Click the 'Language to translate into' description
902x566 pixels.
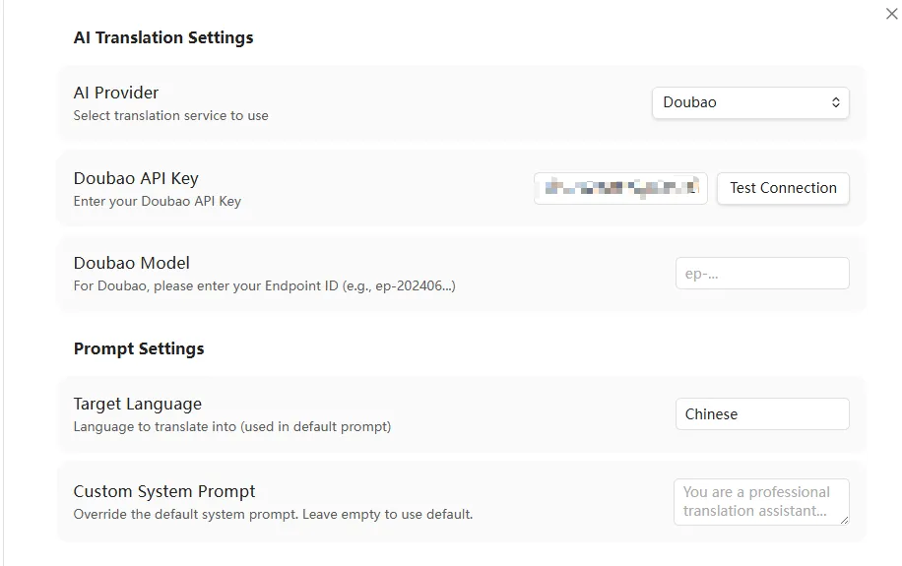click(232, 426)
